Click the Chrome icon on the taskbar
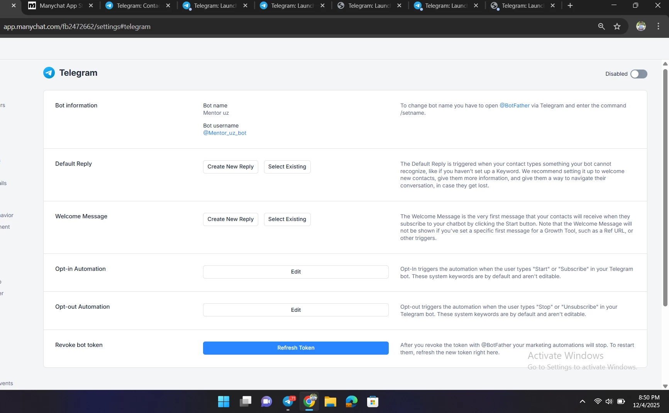 (x=309, y=402)
